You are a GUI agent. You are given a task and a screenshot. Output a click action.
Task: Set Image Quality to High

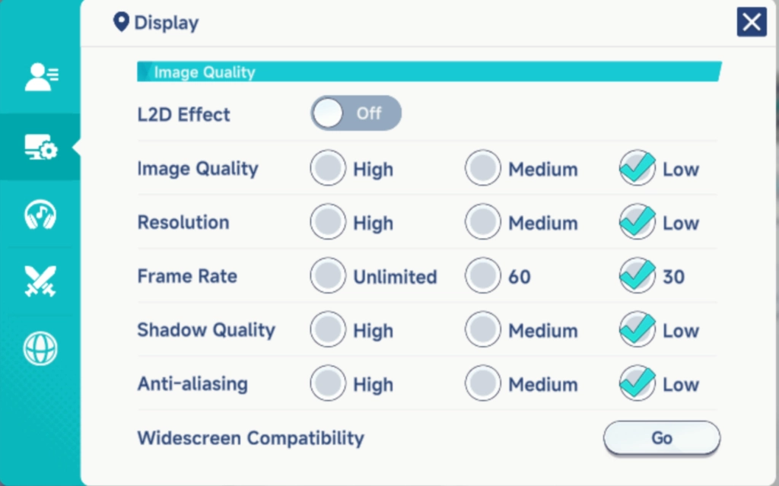329,169
